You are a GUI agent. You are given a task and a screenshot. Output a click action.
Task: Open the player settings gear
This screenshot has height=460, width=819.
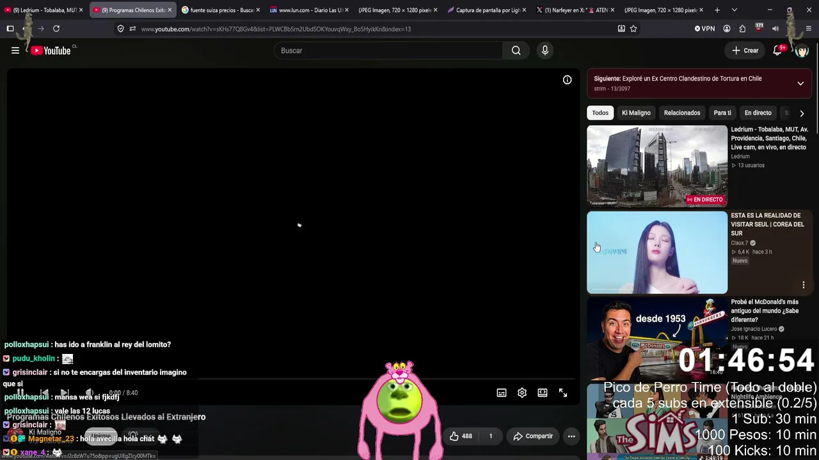(x=522, y=393)
